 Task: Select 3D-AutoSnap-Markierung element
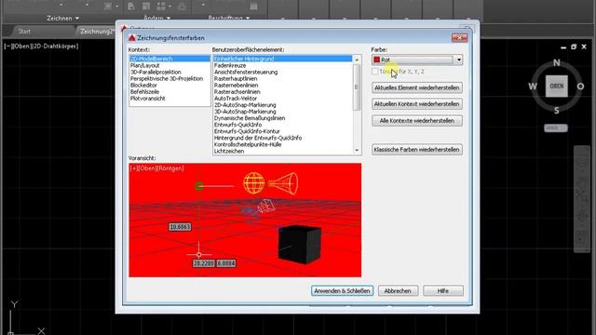click(x=245, y=112)
